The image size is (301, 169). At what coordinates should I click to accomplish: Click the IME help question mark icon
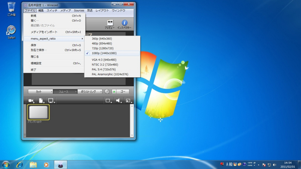(x=244, y=164)
